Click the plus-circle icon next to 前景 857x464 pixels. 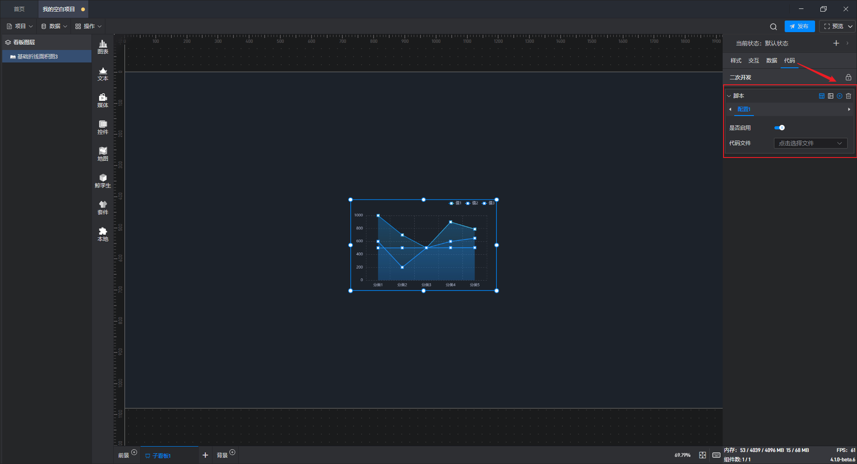134,452
